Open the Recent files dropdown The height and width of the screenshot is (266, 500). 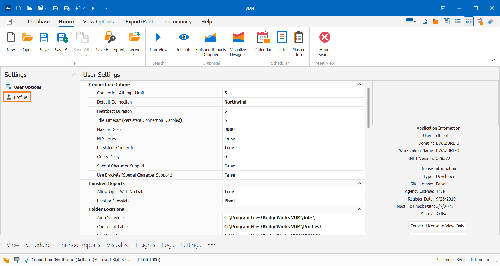[x=134, y=43]
